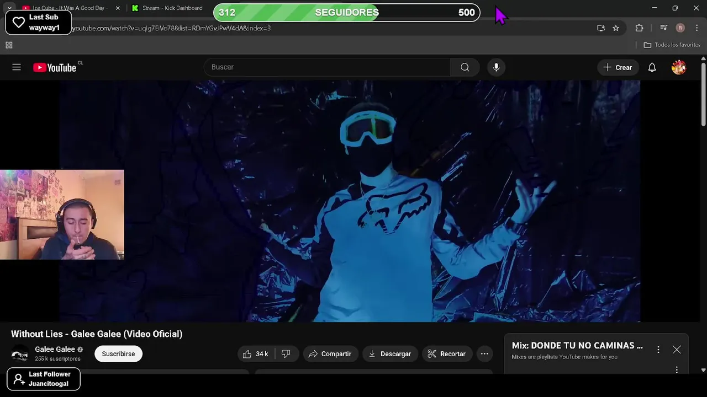Open Todos los favoritos folder
The height and width of the screenshot is (397, 707).
click(x=672, y=45)
